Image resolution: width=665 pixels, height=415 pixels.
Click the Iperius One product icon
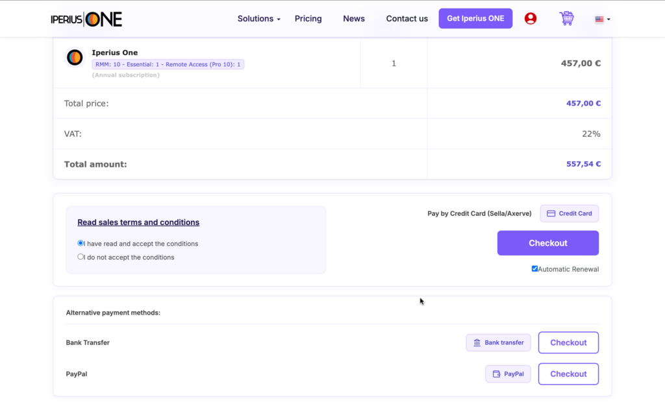click(75, 57)
